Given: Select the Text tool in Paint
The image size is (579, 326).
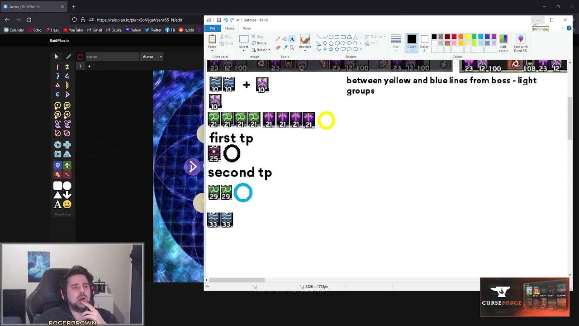Looking at the screenshot, I should pyautogui.click(x=292, y=39).
